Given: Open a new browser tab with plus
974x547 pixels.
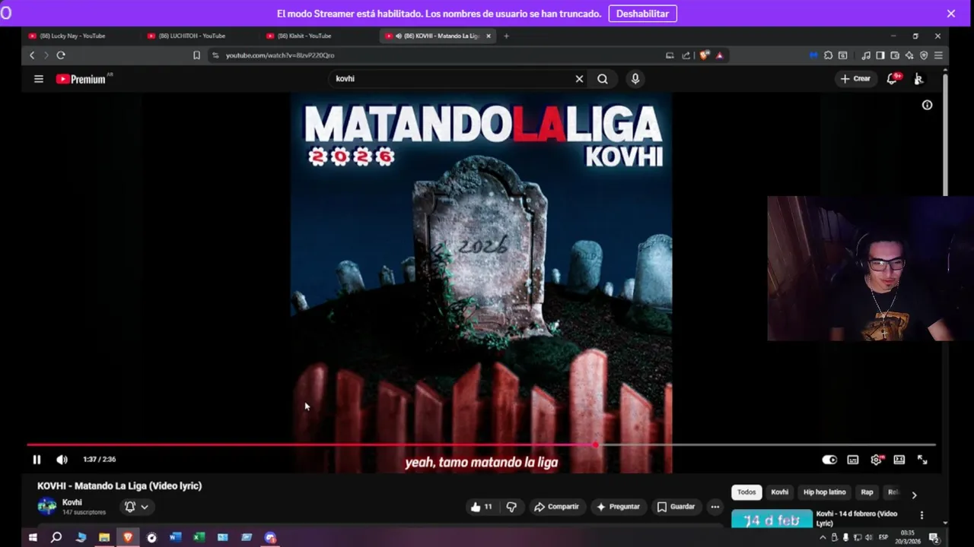Looking at the screenshot, I should pyautogui.click(x=506, y=36).
